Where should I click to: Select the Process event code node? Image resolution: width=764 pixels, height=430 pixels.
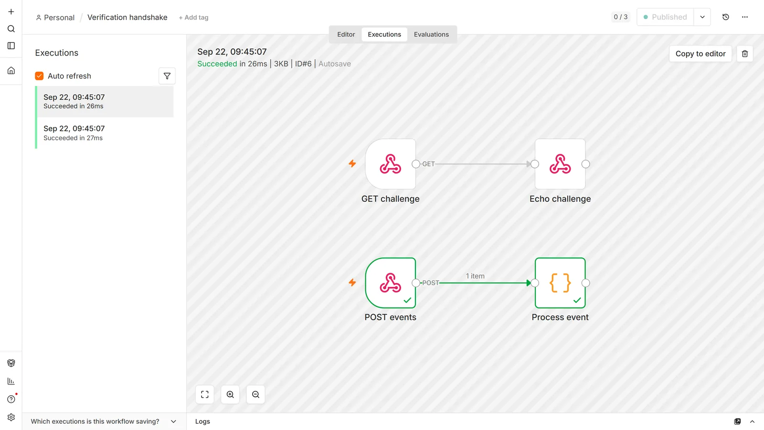(x=560, y=283)
